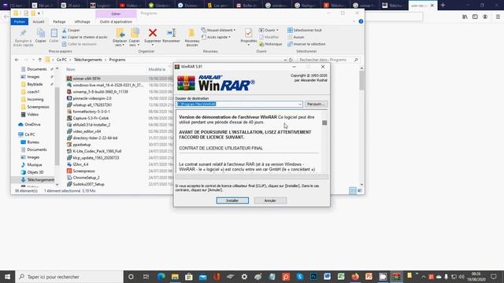
Task: Click the Installer button in WinRAR setup
Action: tap(232, 200)
